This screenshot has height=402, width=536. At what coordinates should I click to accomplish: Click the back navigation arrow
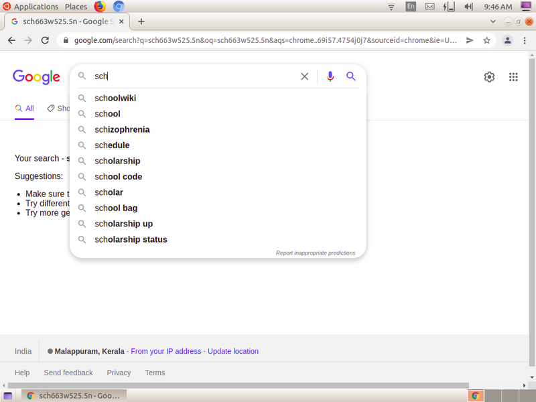pyautogui.click(x=11, y=40)
